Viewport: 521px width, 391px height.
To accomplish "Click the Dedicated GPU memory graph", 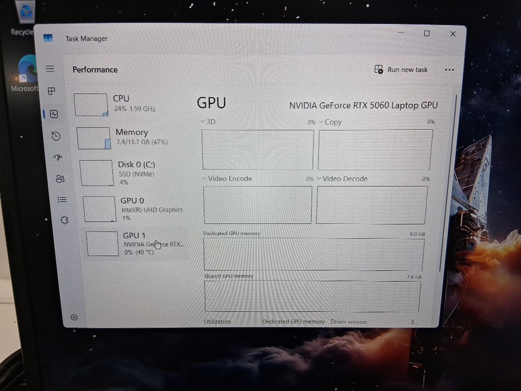I will (x=314, y=254).
